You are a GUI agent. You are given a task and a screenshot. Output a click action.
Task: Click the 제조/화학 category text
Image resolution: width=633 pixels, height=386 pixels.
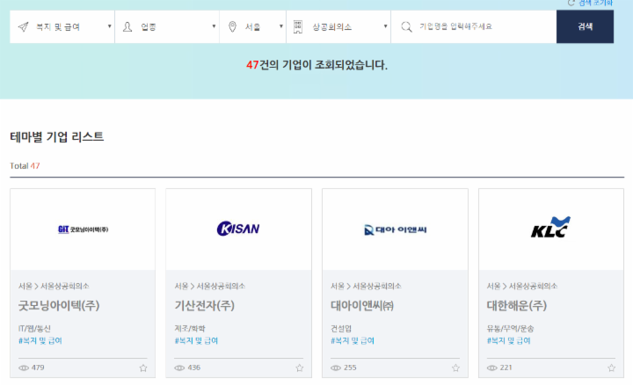[190, 329]
